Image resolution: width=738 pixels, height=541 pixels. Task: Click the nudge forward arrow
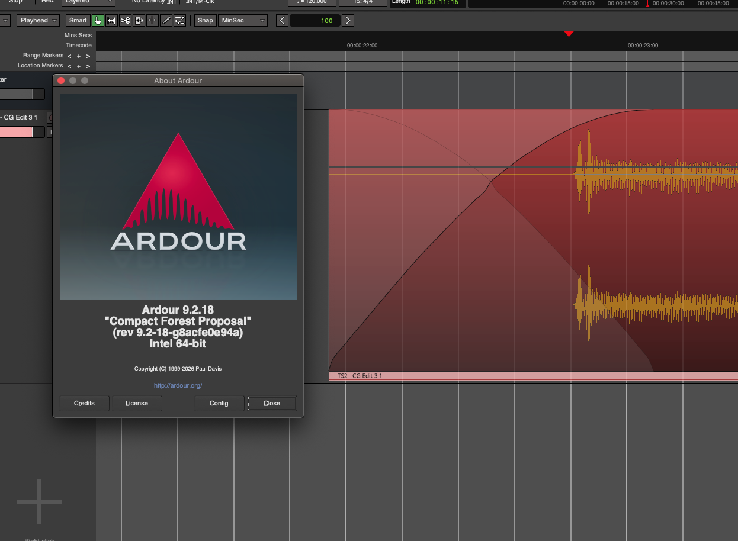(348, 21)
